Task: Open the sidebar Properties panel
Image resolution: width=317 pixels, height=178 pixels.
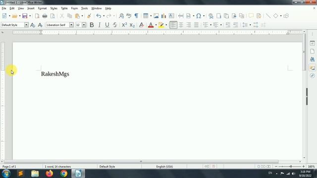Action: [x=312, y=43]
